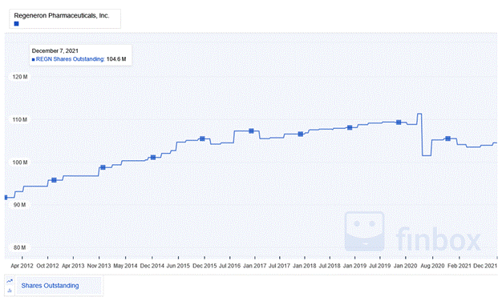Click the Regeneron Pharmaceuticals, Inc. legend label
The image size is (502, 301).
62,15
